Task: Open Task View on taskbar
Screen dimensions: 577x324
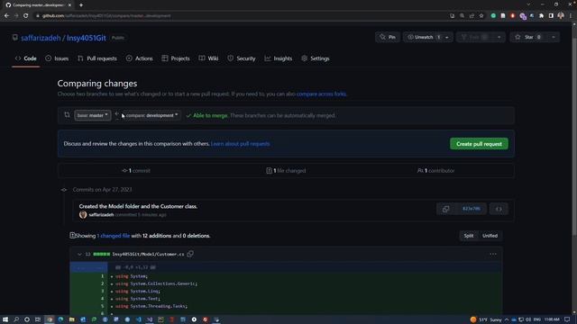Action: [38, 319]
